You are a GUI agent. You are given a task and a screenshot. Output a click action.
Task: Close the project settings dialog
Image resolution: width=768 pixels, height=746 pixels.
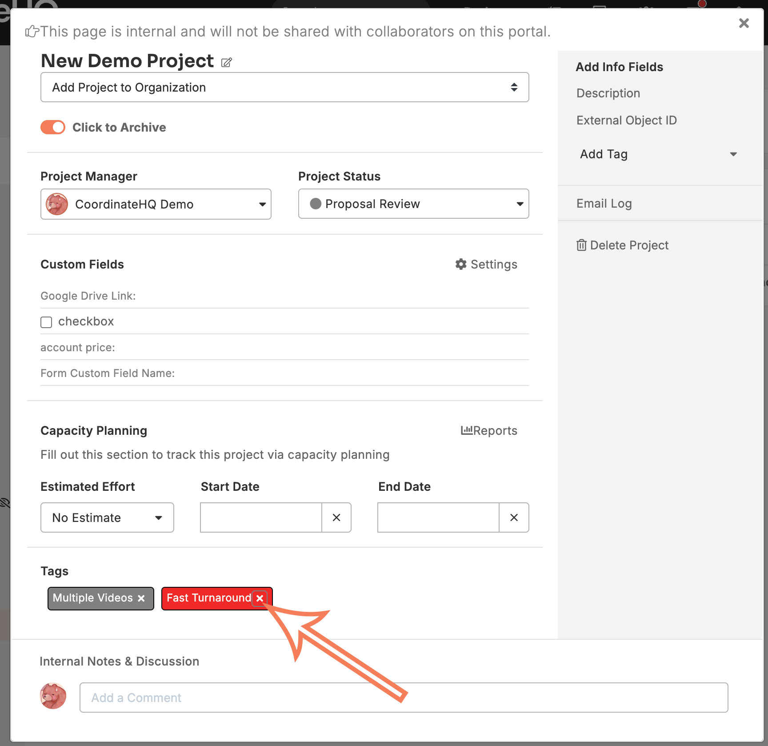[744, 23]
